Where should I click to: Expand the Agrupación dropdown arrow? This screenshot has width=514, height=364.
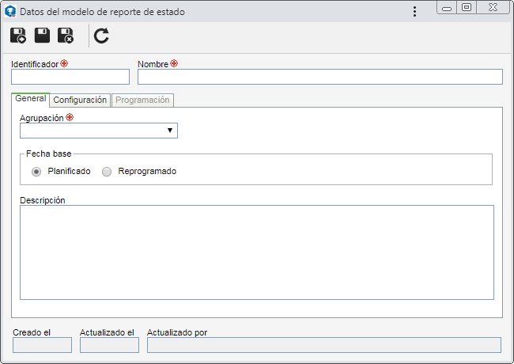click(170, 131)
